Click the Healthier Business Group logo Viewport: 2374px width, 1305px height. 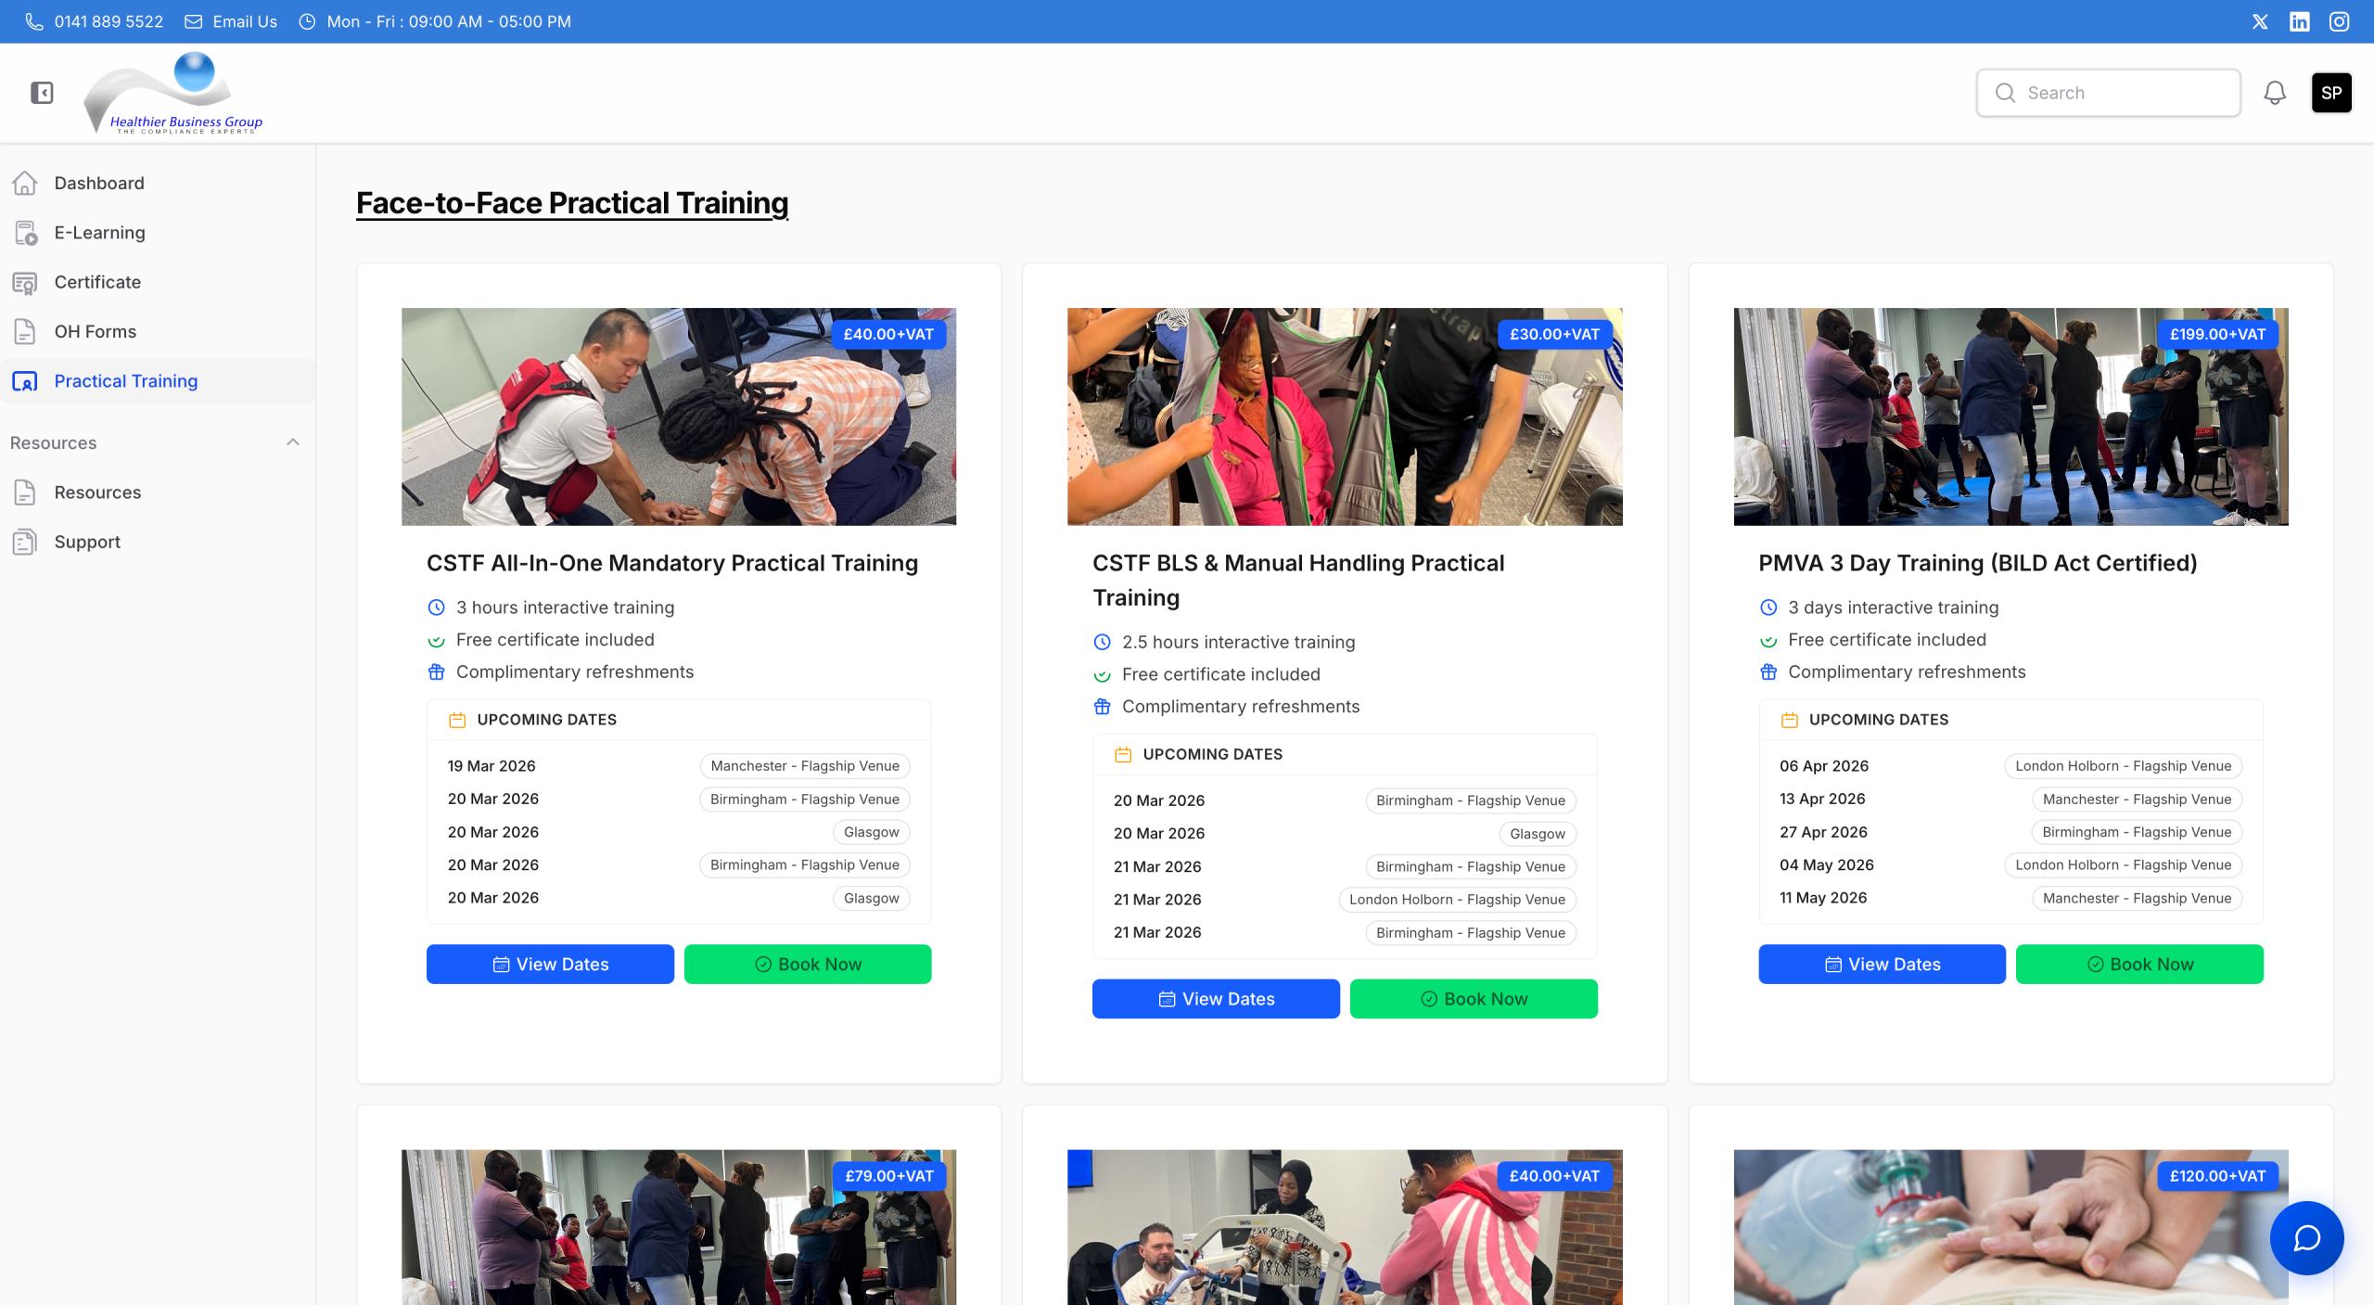click(x=173, y=93)
